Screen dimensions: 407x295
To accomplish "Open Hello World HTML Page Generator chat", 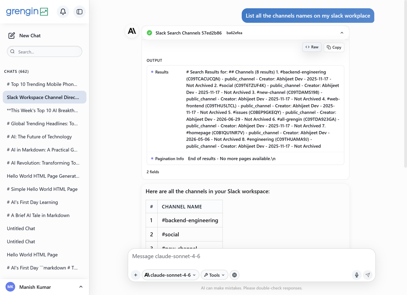I will tap(44, 176).
